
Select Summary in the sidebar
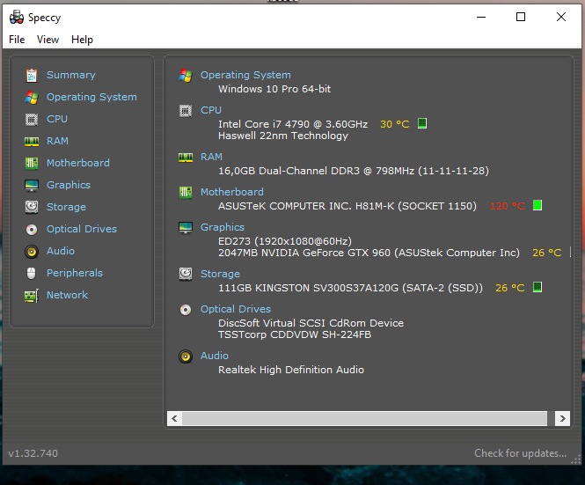(71, 75)
